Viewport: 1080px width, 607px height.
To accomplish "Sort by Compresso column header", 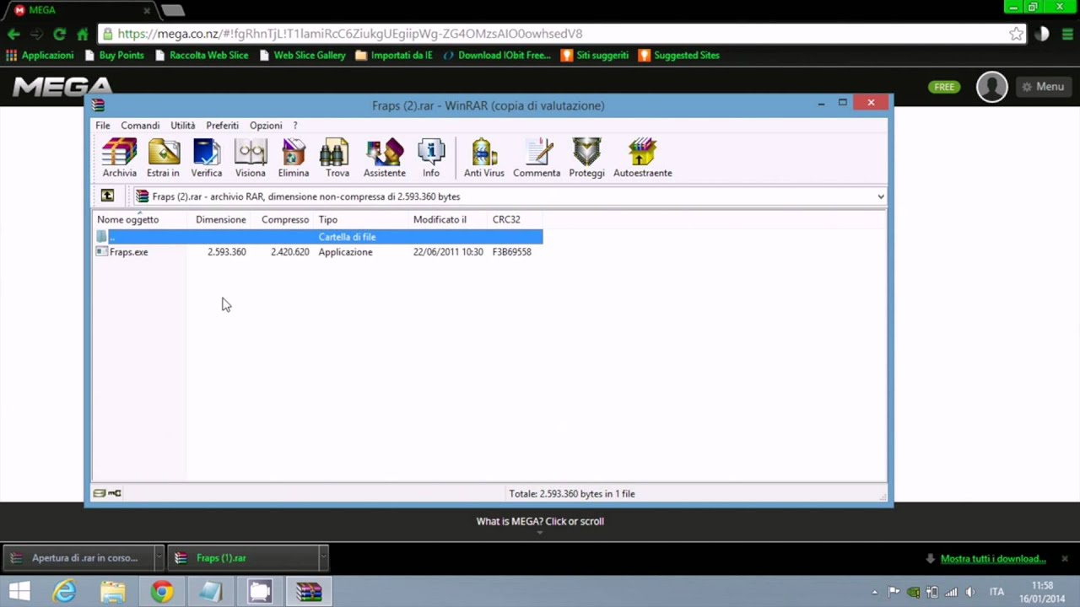I will (285, 219).
